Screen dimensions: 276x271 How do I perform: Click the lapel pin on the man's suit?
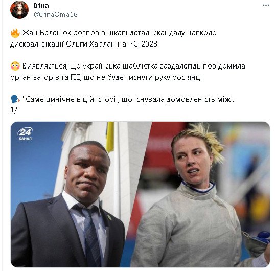point(109,217)
